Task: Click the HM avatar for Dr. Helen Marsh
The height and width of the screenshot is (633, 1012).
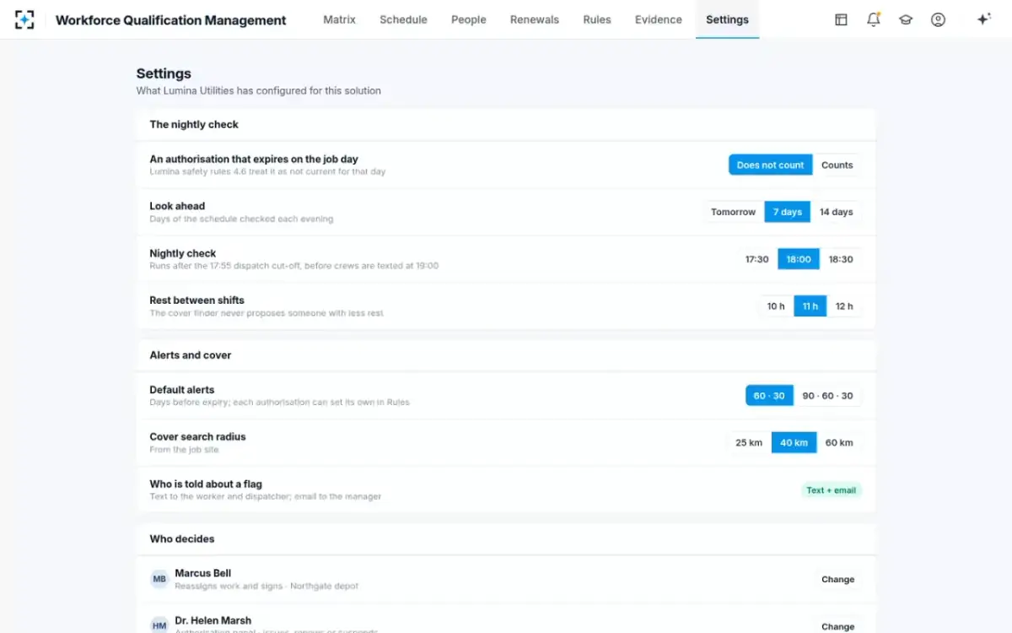Action: 159,625
